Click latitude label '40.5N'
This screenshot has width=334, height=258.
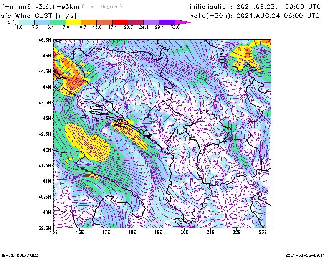45,197
